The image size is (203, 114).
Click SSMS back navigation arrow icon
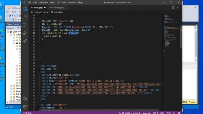[10, 16]
